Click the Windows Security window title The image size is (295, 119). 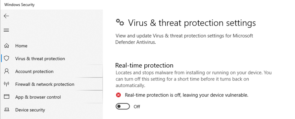[x=20, y=5]
